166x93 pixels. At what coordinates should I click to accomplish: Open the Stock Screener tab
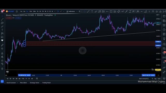(x=11, y=83)
